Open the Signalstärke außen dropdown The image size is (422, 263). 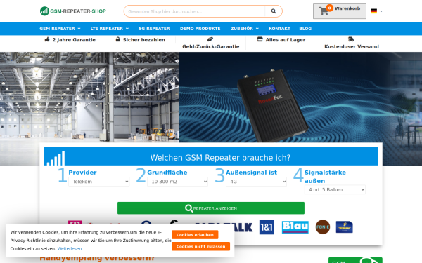[335, 190]
